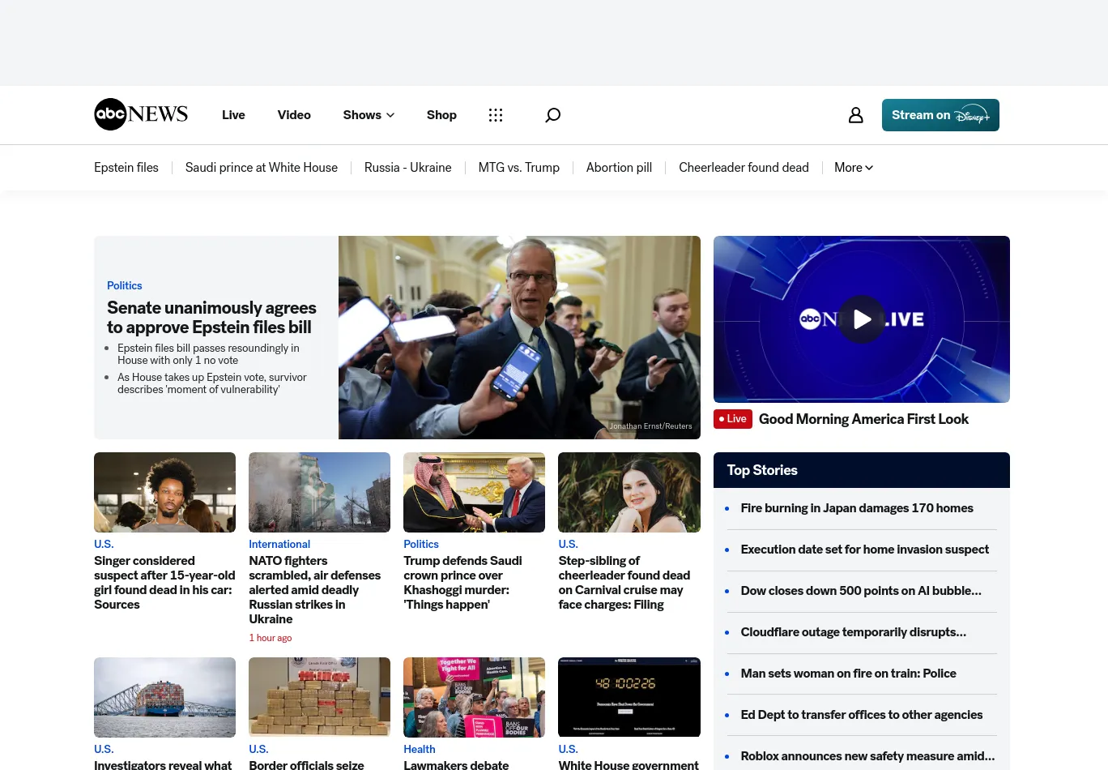Open Senate Epstein files bill headline

click(x=211, y=318)
